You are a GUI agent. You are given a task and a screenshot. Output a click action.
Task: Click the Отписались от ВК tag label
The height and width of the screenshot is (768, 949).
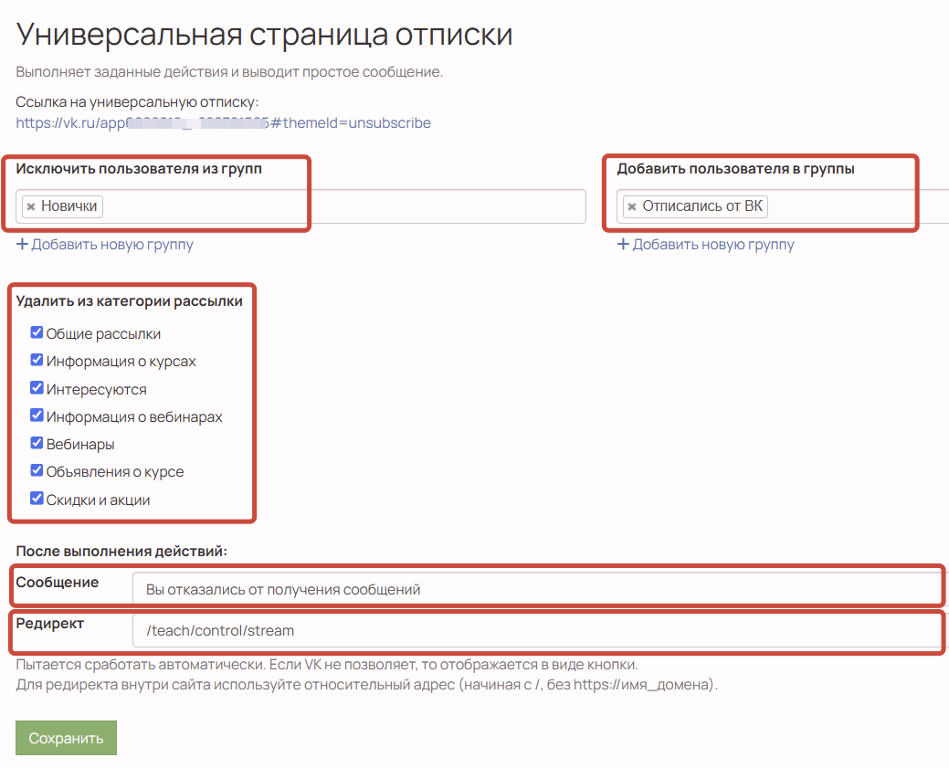point(702,206)
